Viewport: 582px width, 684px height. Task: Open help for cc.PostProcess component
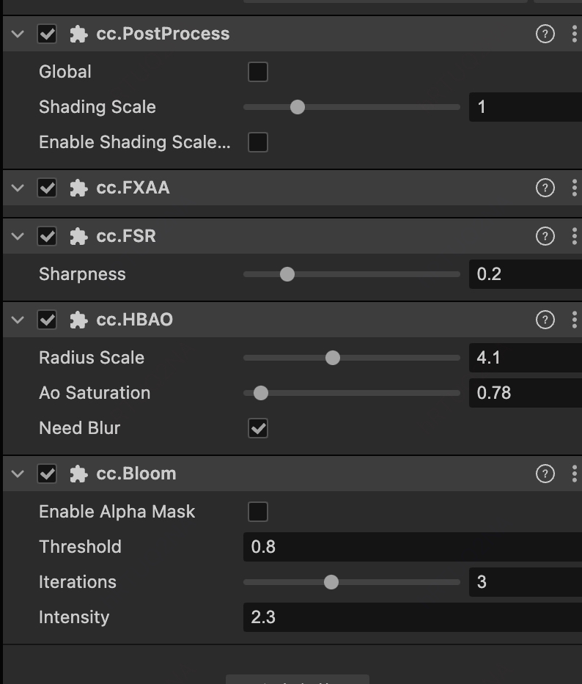coord(545,34)
